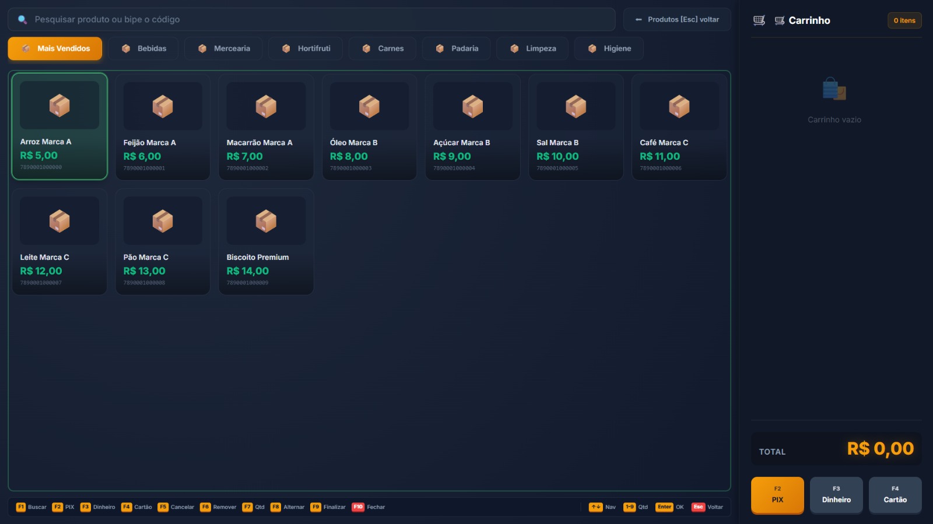Click the Sal Marca B box icon
The image size is (933, 524).
(576, 106)
